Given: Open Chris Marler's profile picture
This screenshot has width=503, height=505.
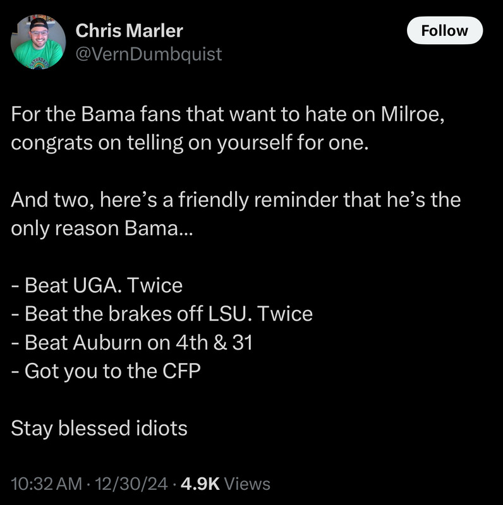Looking at the screenshot, I should click(x=37, y=42).
